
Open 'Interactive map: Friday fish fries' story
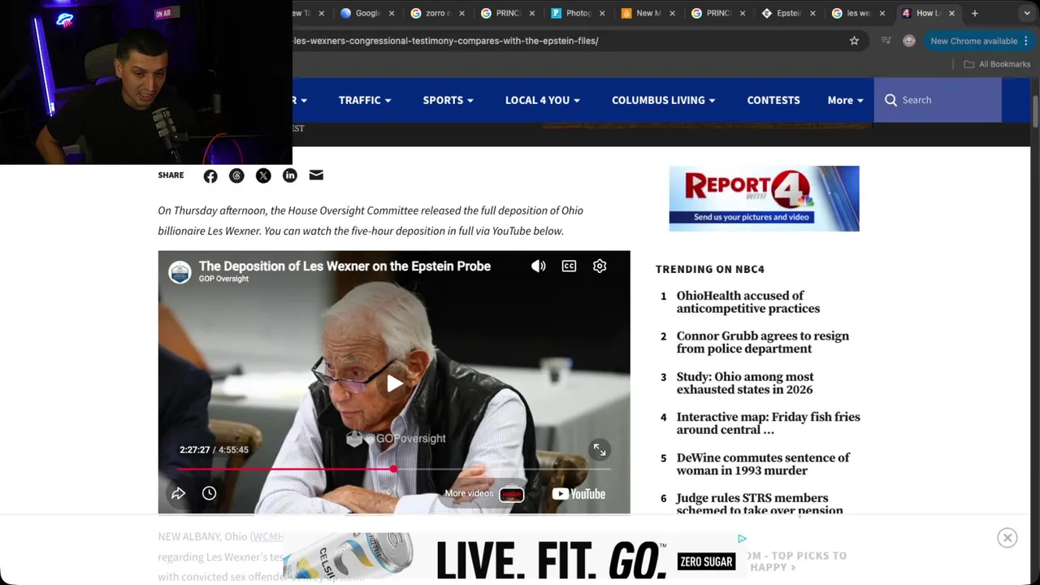pos(769,423)
